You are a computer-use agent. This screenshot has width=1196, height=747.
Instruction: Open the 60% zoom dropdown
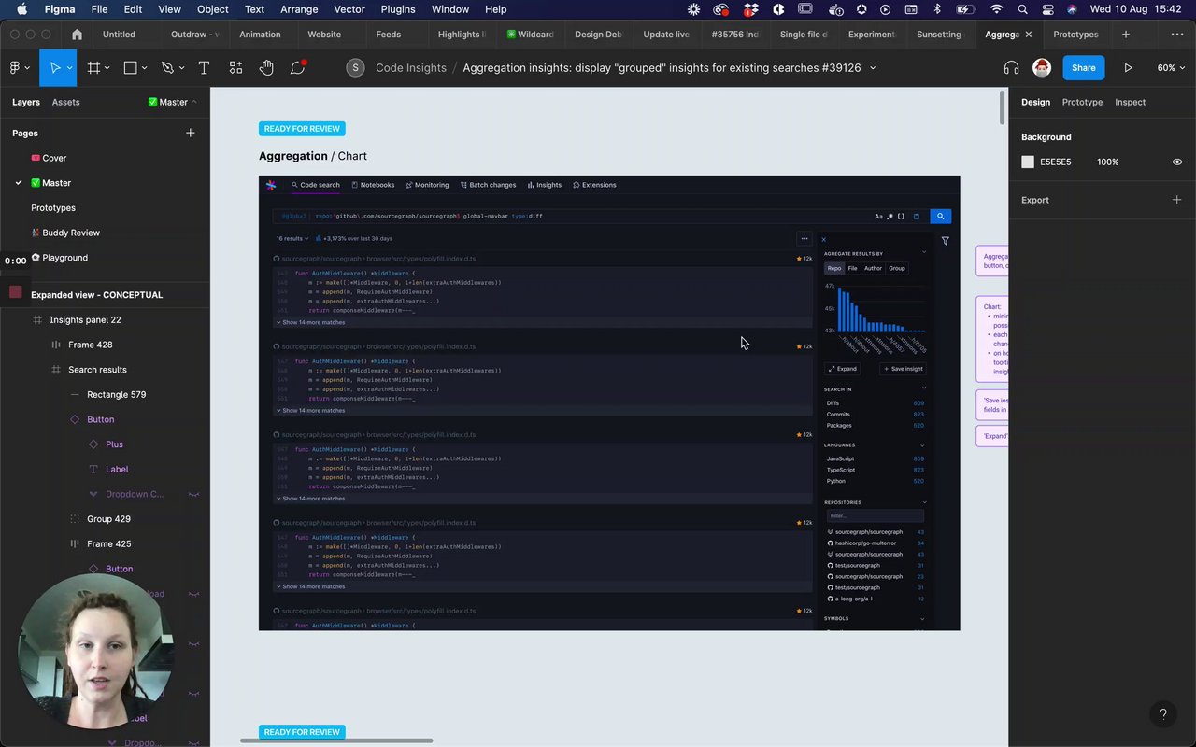(1170, 68)
